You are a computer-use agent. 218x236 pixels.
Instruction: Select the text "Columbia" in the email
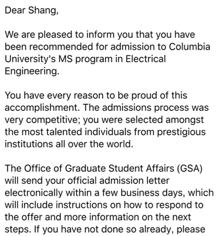coord(189,47)
